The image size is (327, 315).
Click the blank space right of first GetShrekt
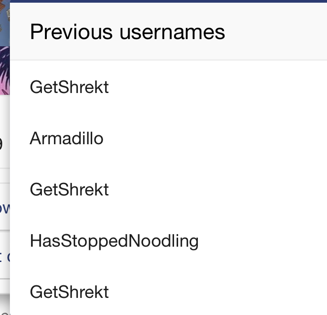218,87
